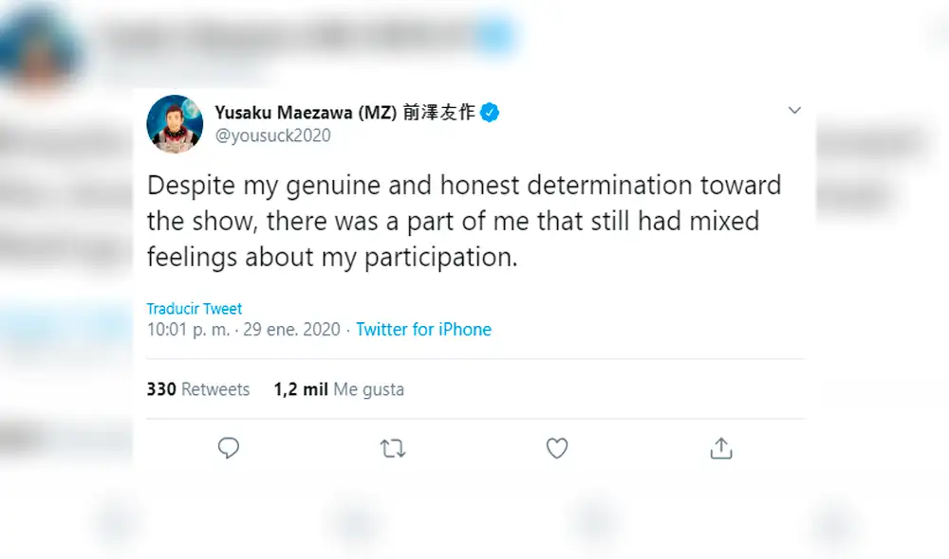Expand the tweet options chevron arrow
The width and height of the screenshot is (949, 559).
[795, 111]
